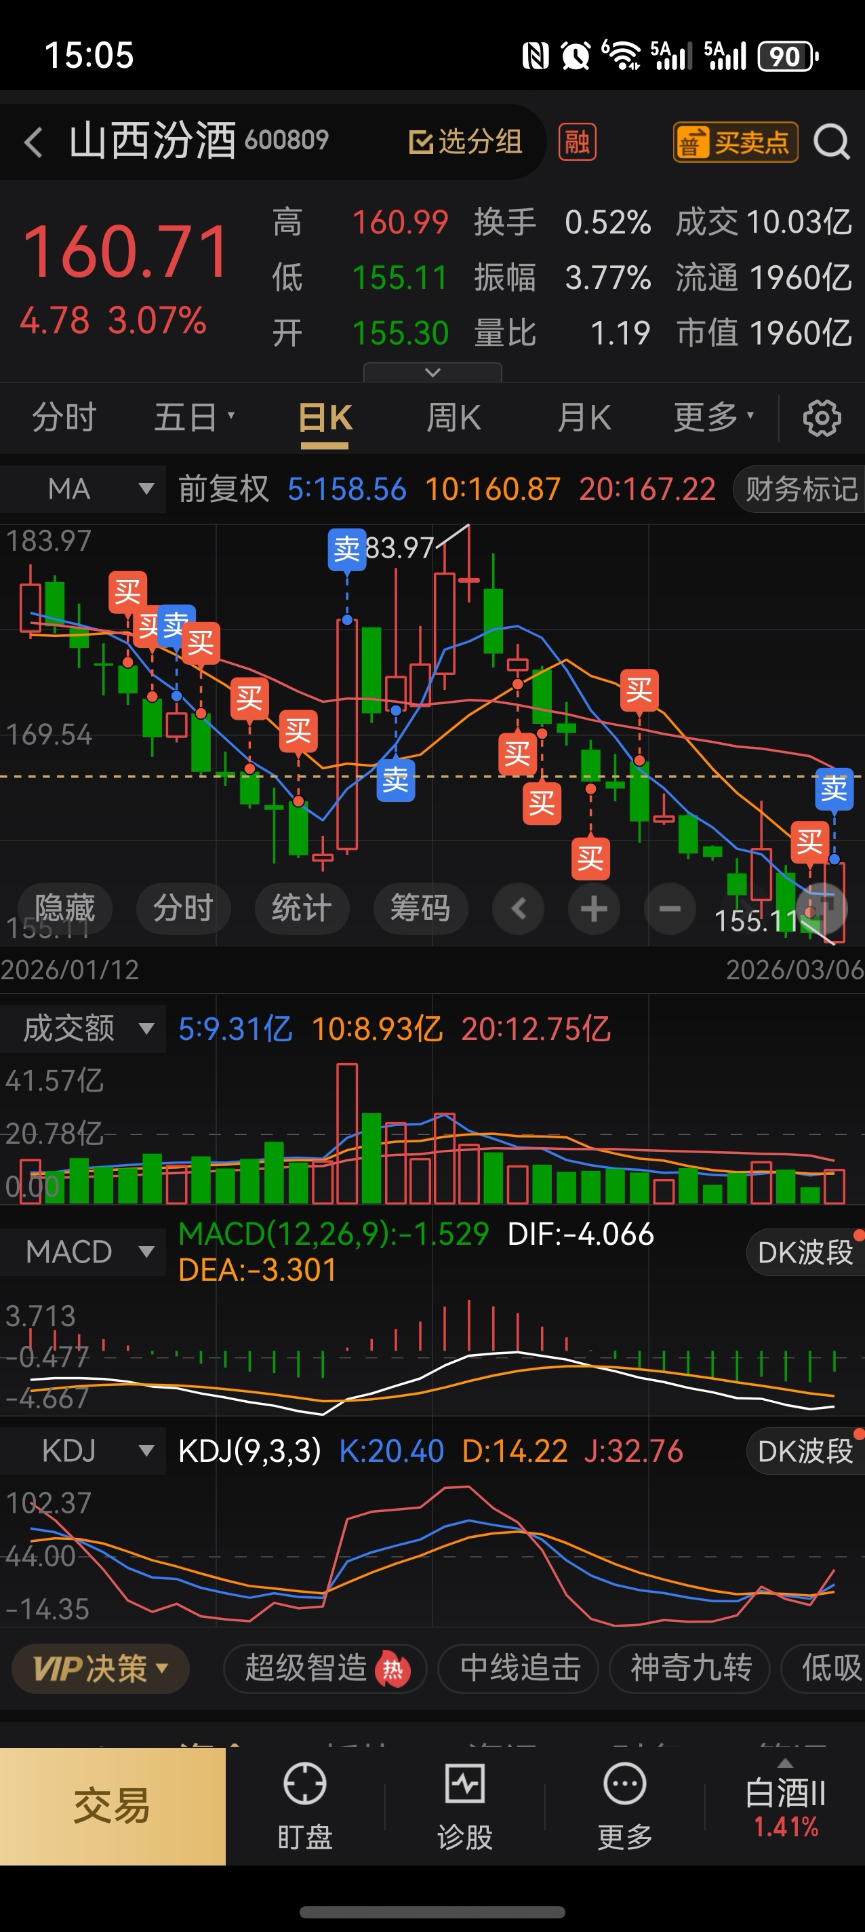The width and height of the screenshot is (865, 1932).
Task: Tap start date 2026/01/12 label
Action: [x=70, y=970]
